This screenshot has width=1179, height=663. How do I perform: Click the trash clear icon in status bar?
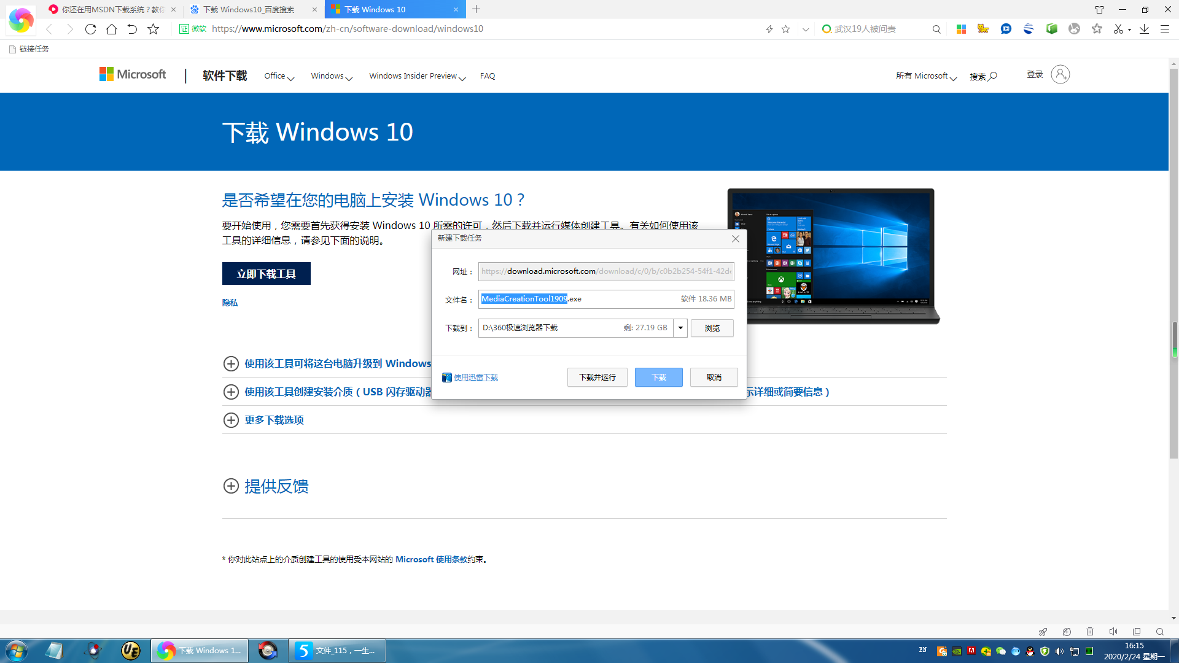[1090, 632]
